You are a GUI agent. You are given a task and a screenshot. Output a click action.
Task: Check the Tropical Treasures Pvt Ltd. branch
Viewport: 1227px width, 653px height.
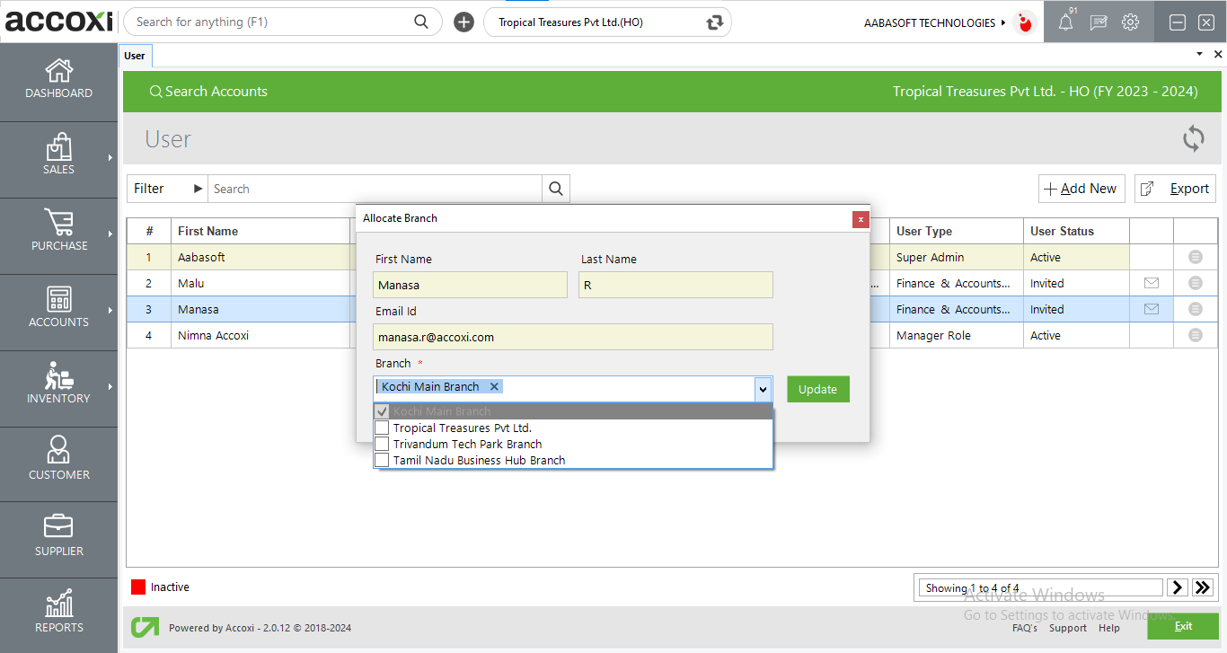coord(381,427)
